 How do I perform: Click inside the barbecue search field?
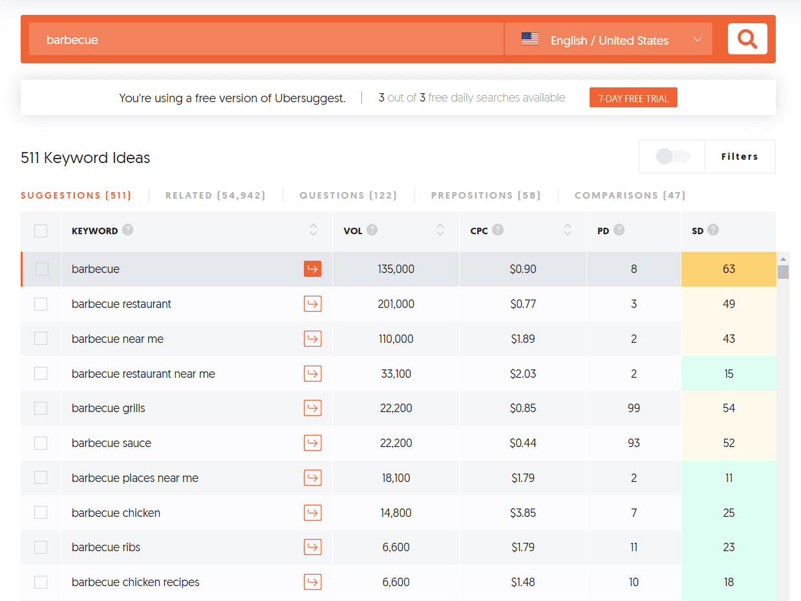(x=259, y=39)
